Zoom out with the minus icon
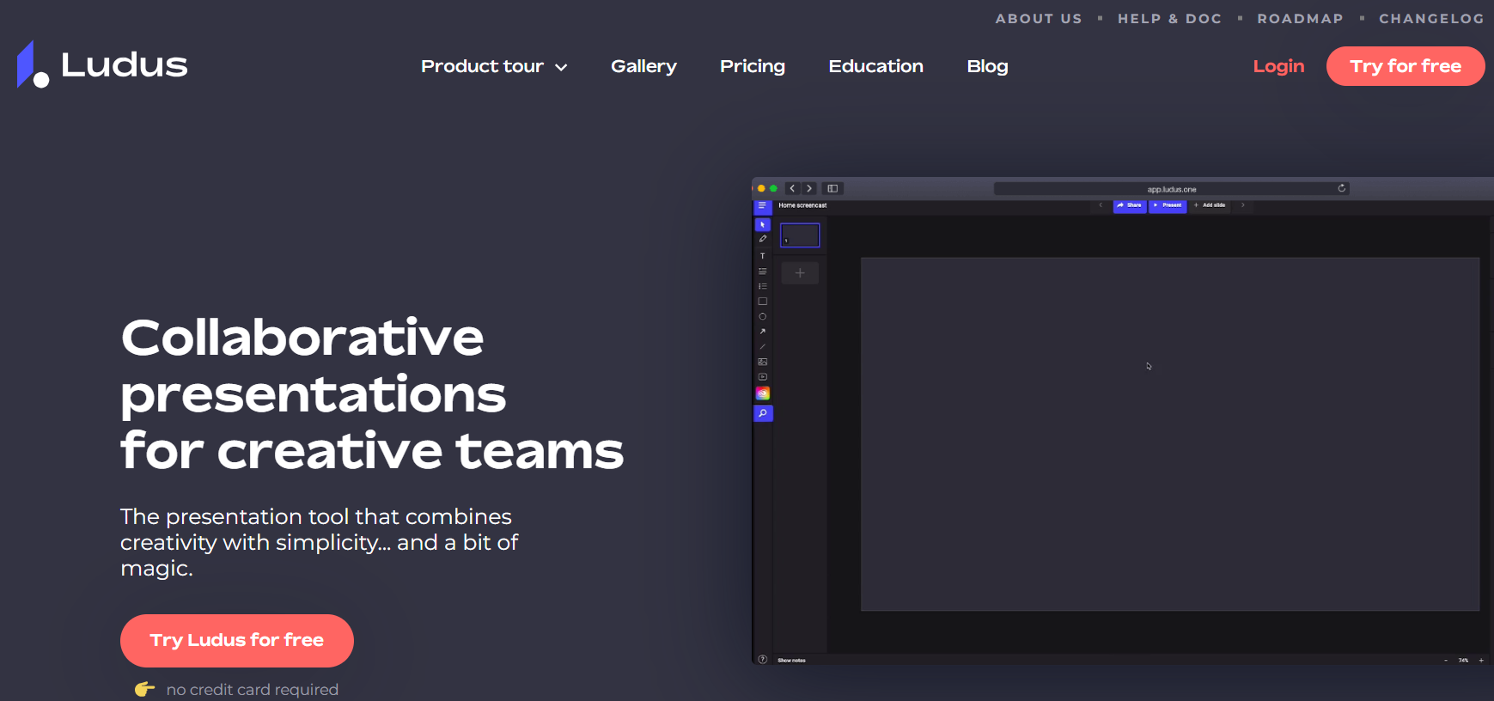Screen dimensions: 1494x701 (x=1446, y=661)
